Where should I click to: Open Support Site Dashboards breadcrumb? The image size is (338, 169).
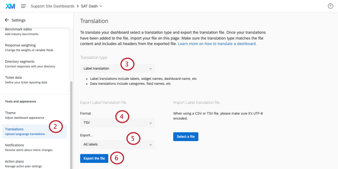pyautogui.click(x=52, y=6)
